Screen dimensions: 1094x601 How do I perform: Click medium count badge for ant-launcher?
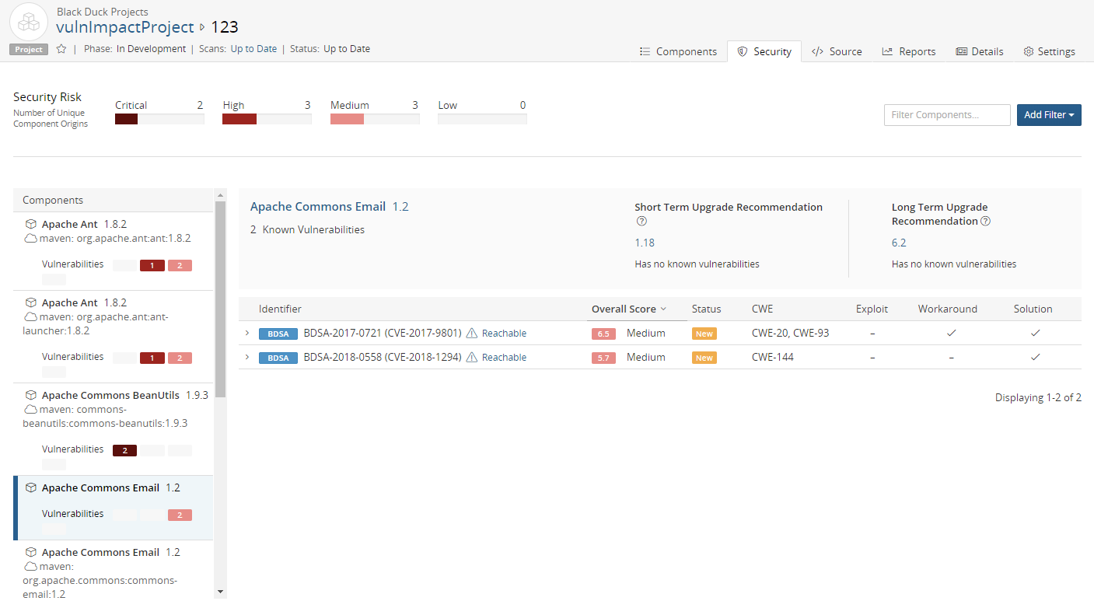(180, 358)
